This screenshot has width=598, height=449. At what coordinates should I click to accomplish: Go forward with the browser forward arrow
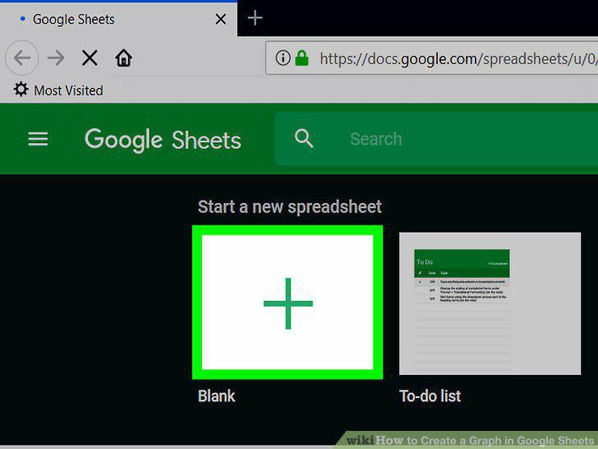56,58
